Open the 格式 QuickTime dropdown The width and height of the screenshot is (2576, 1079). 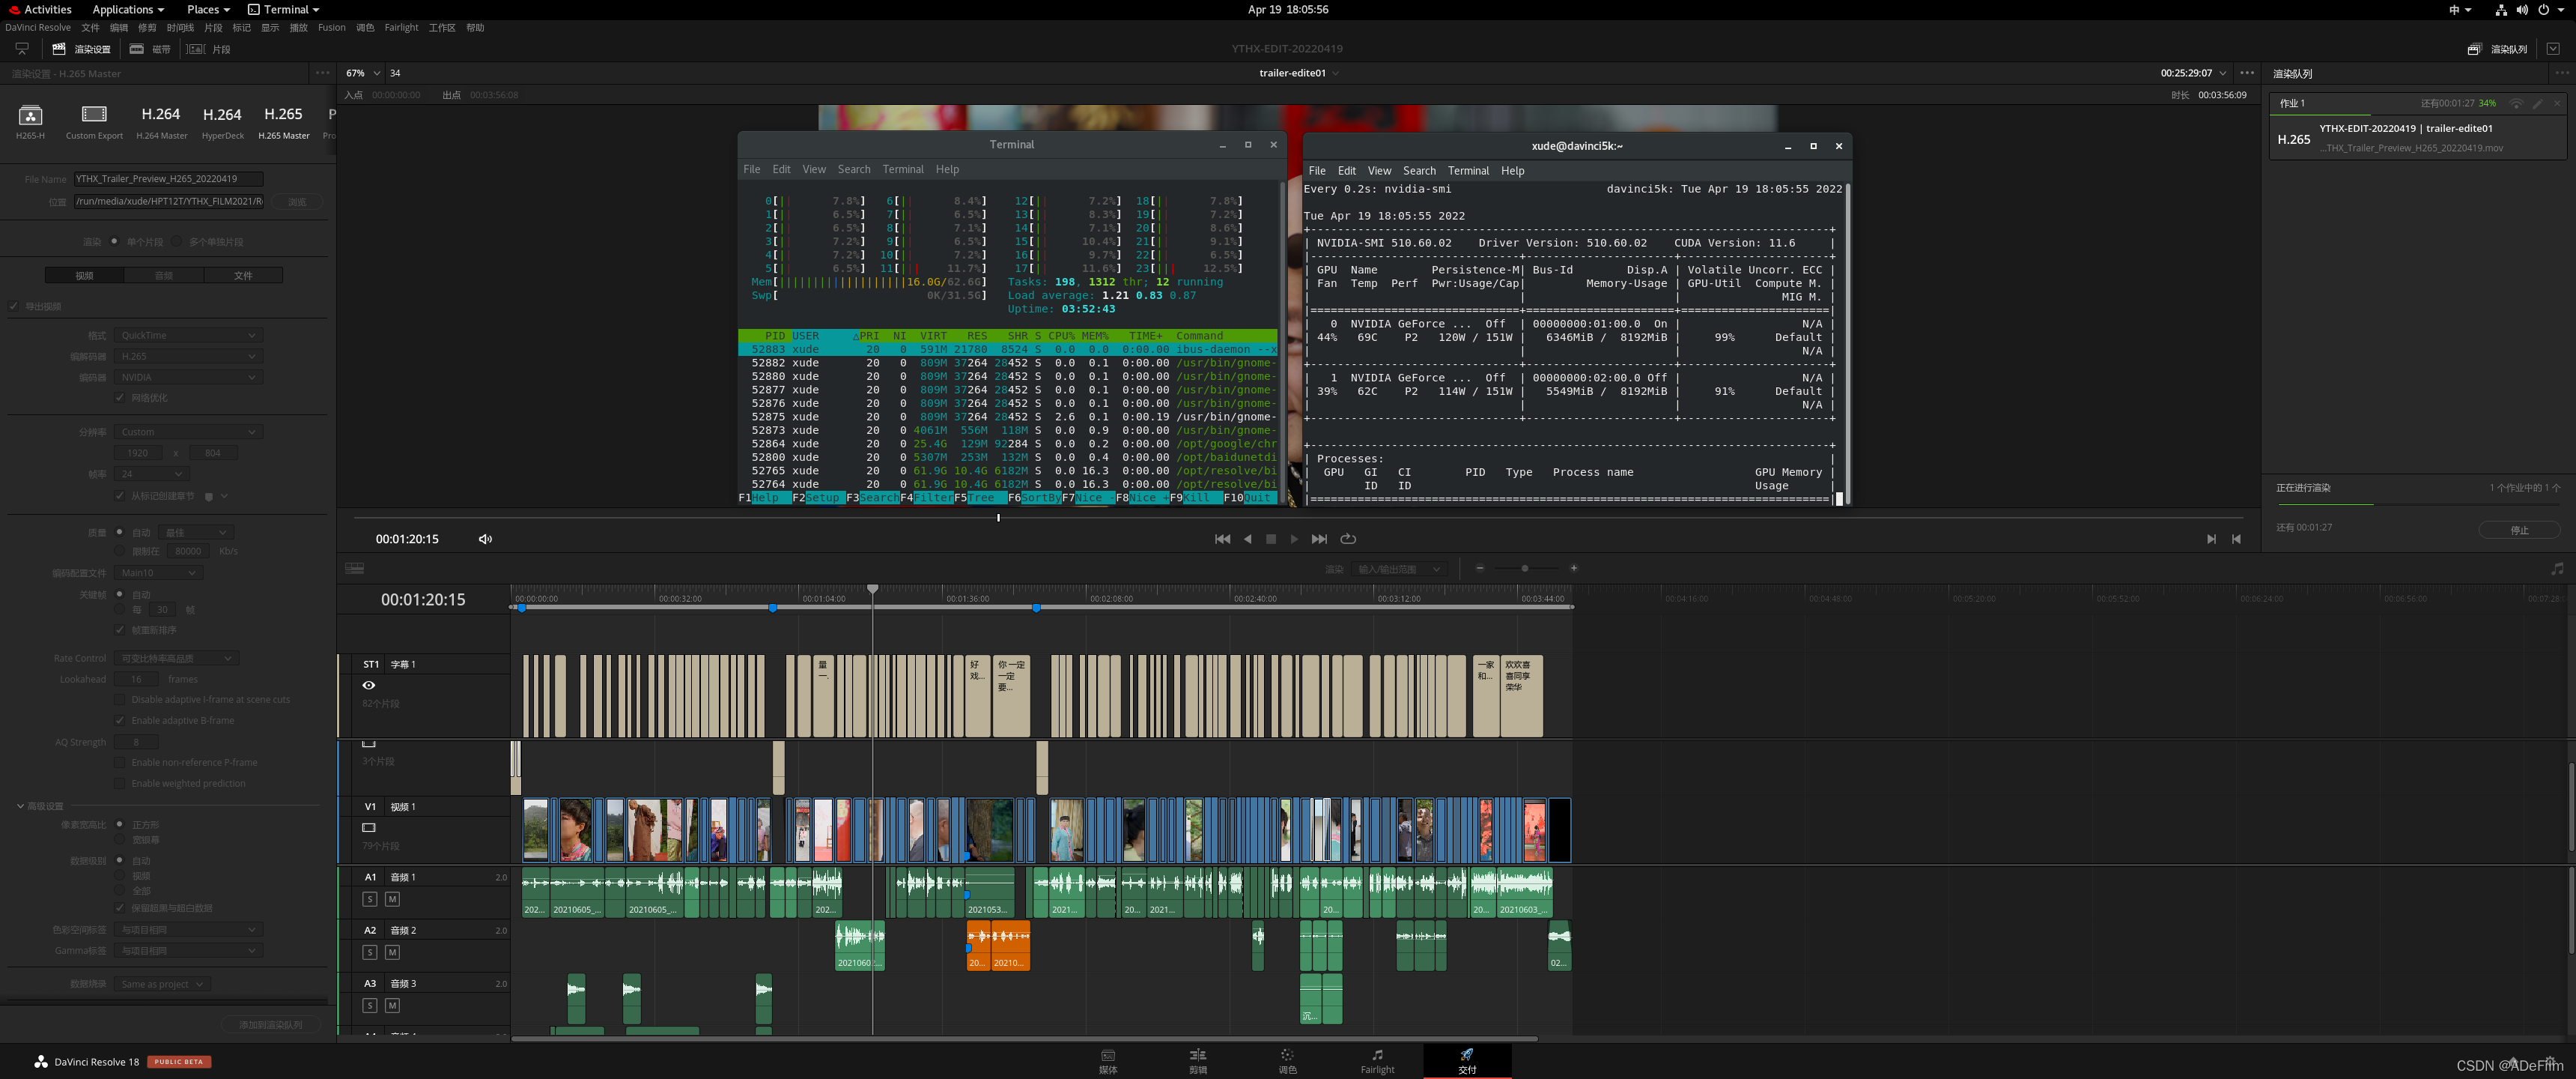coord(188,335)
